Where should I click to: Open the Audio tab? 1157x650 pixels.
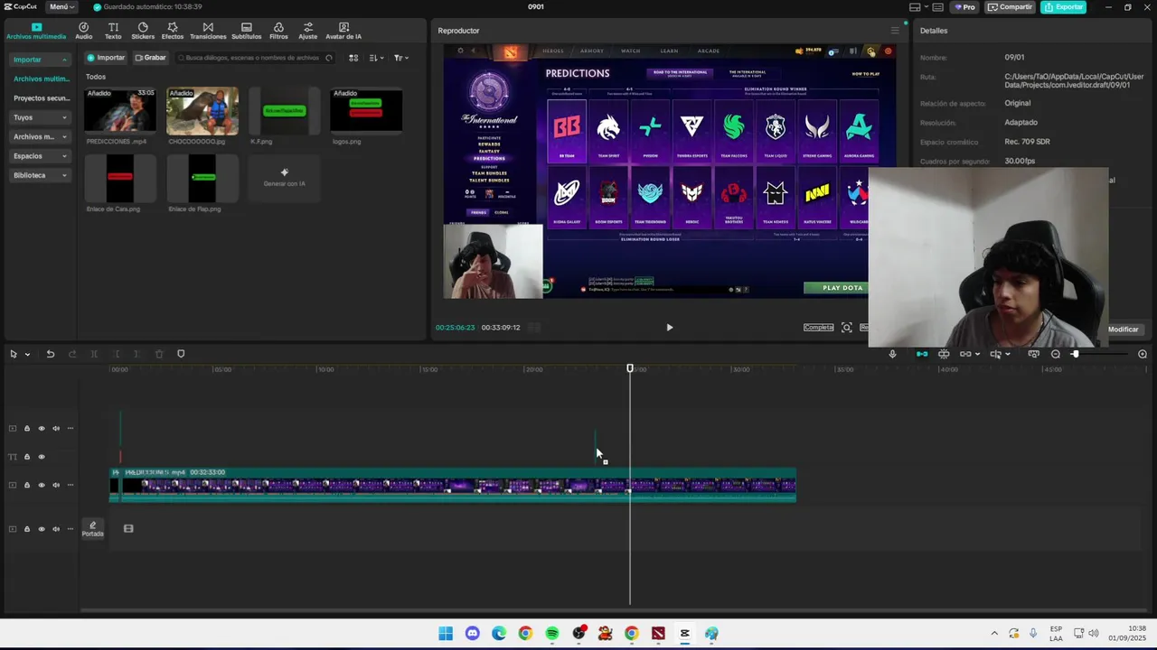83,31
